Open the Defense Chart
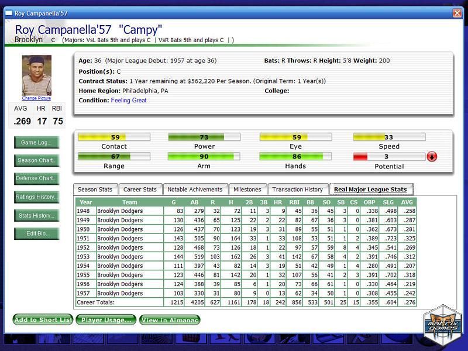The width and height of the screenshot is (468, 351). click(36, 178)
